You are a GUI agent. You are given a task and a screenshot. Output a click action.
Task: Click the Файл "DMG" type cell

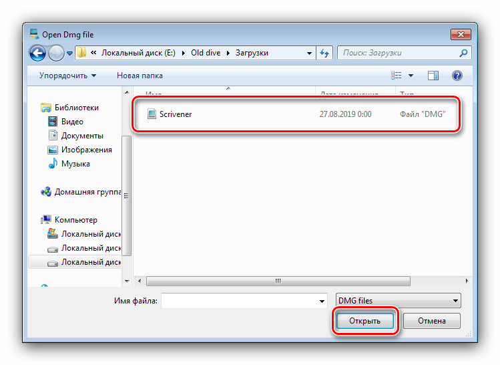423,114
